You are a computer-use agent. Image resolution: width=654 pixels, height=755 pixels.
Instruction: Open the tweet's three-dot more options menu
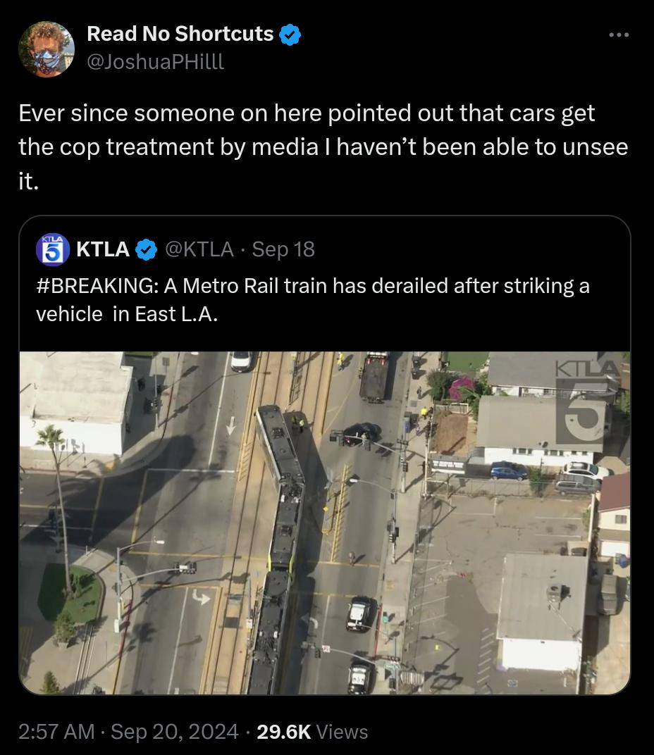pyautogui.click(x=618, y=34)
